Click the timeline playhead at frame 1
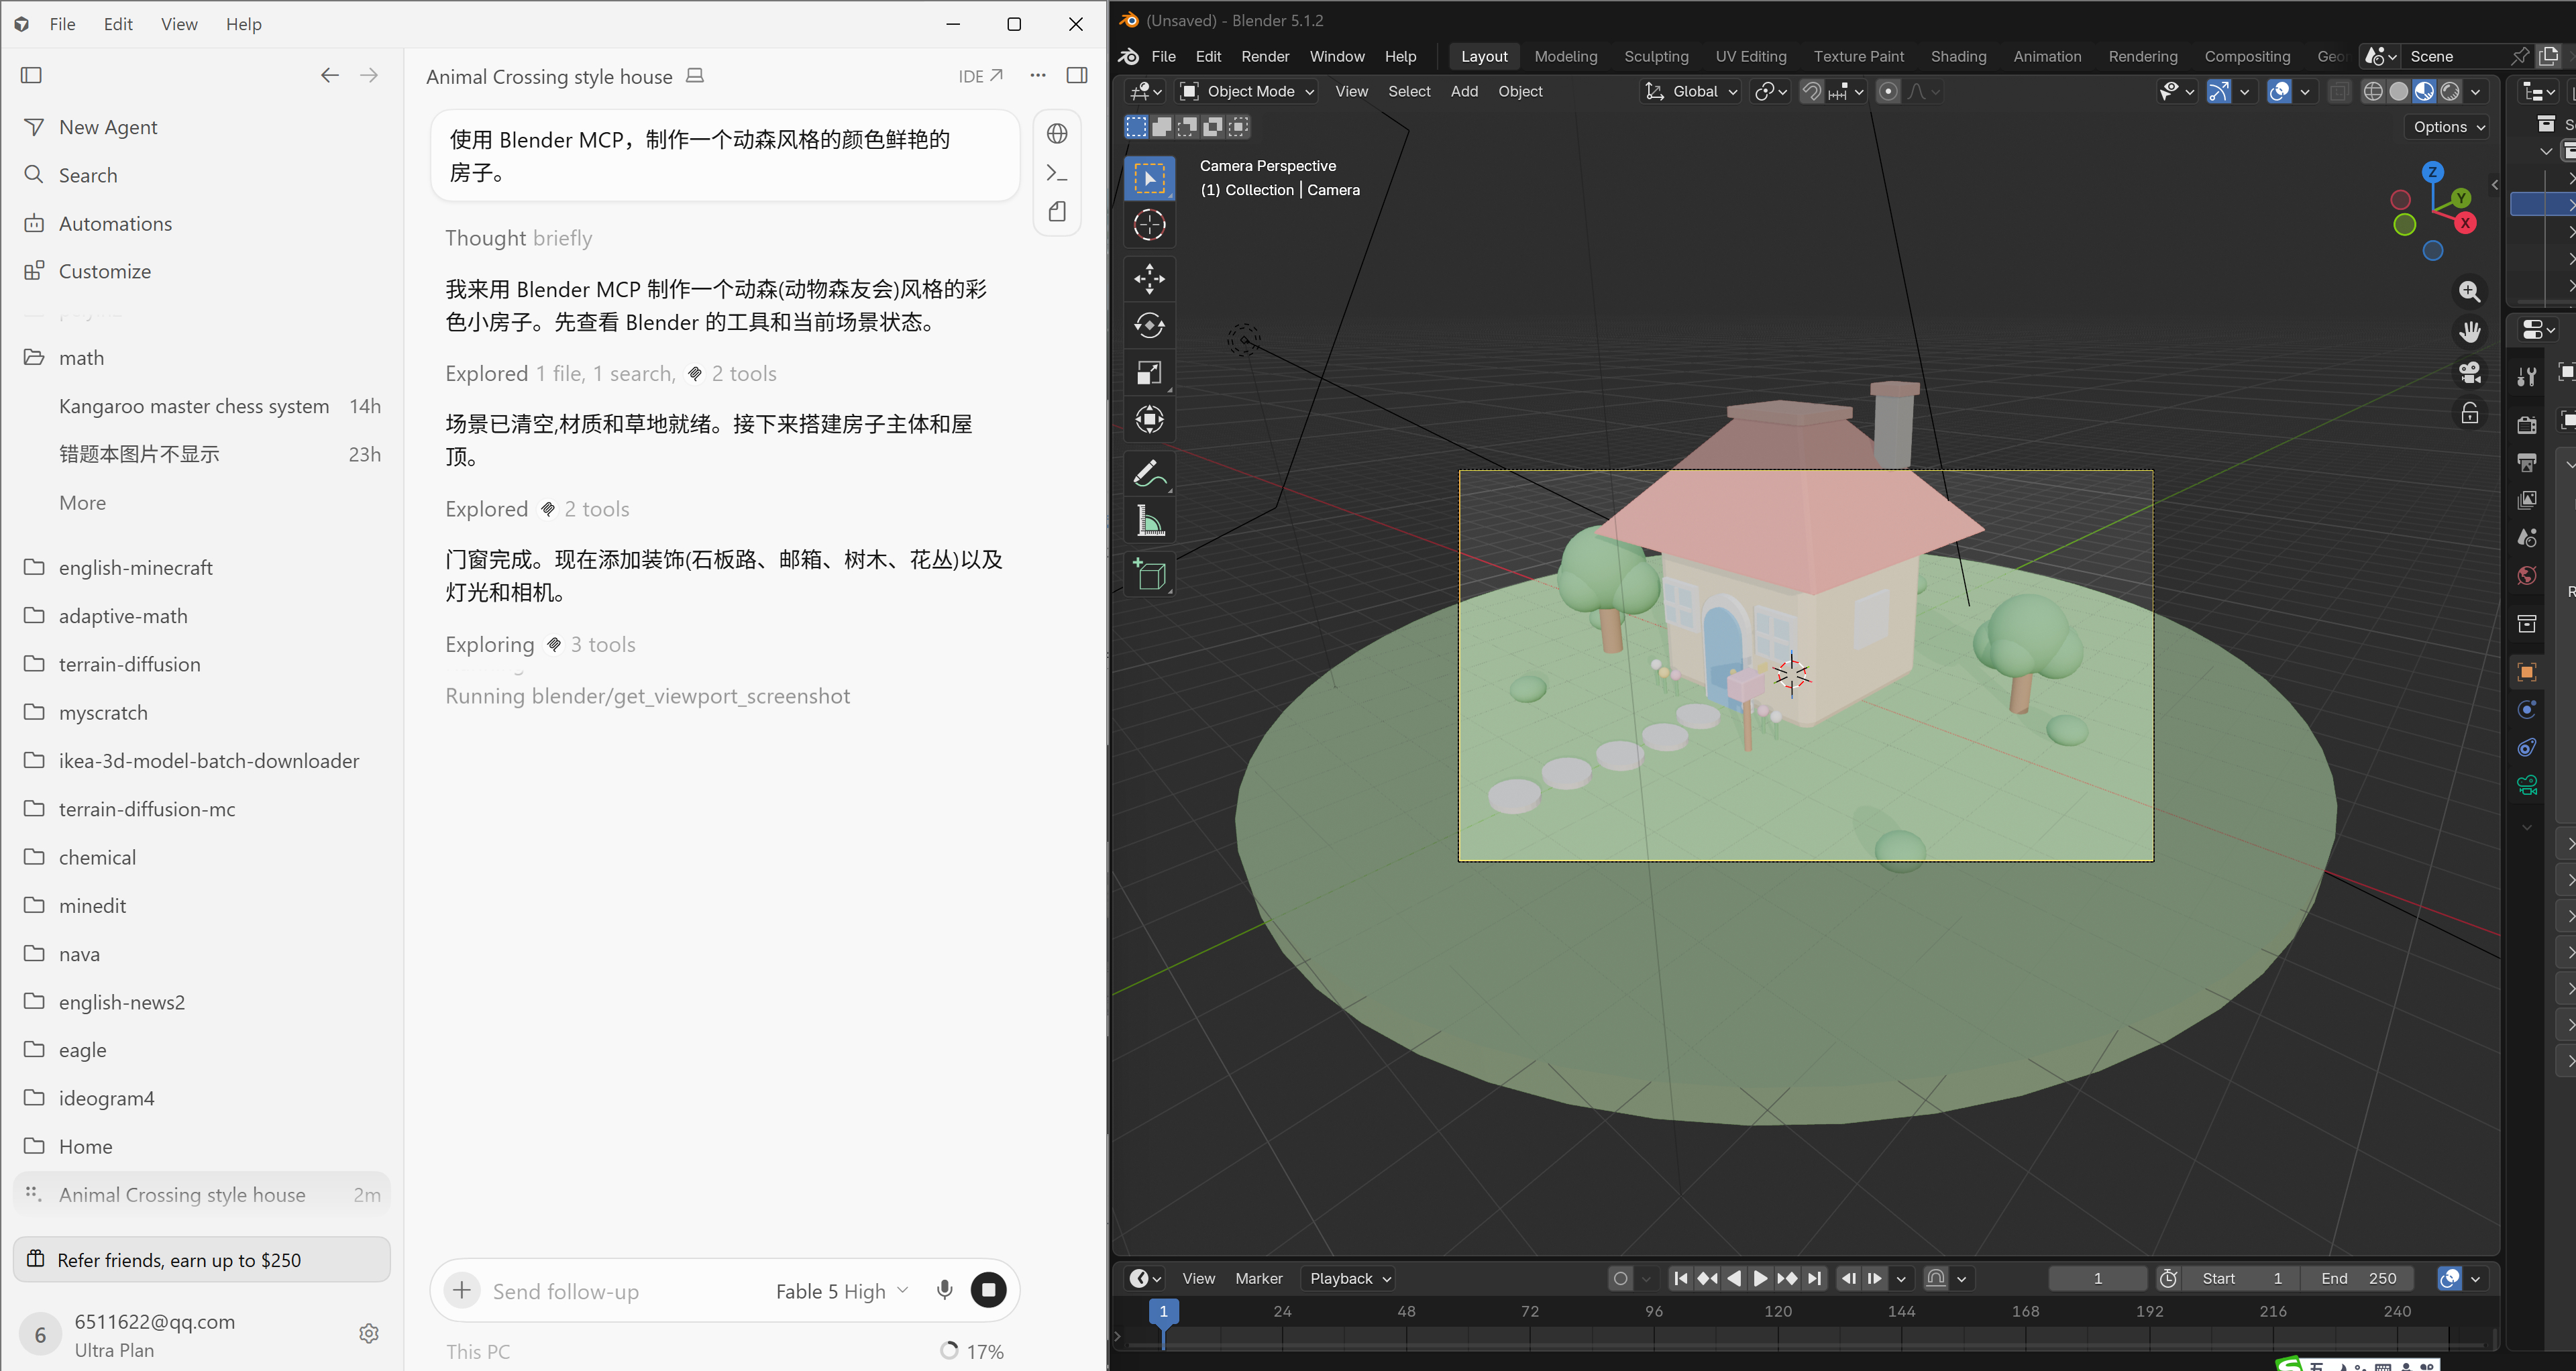 click(x=1163, y=1311)
